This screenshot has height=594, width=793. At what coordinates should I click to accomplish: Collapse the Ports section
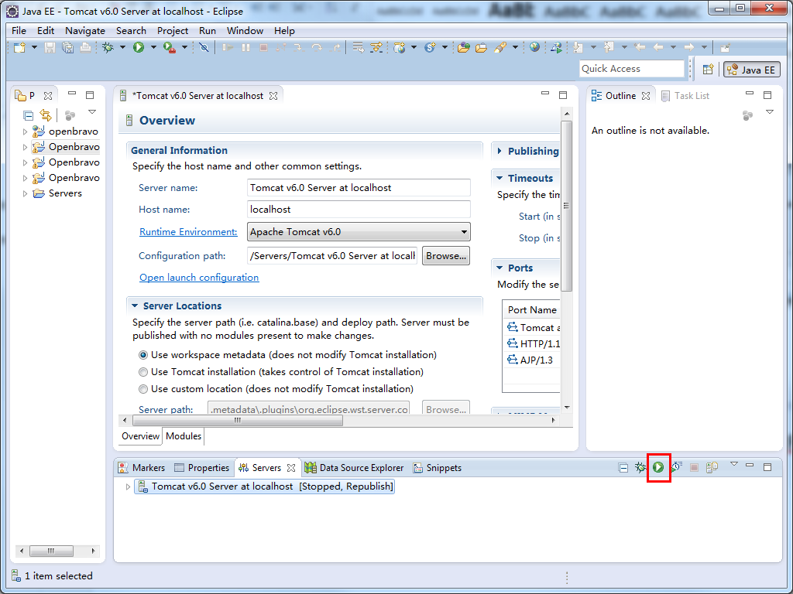pos(499,268)
